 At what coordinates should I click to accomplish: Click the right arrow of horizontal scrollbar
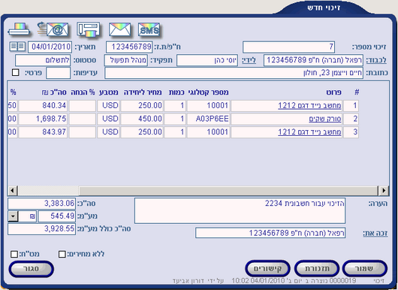[383, 190]
